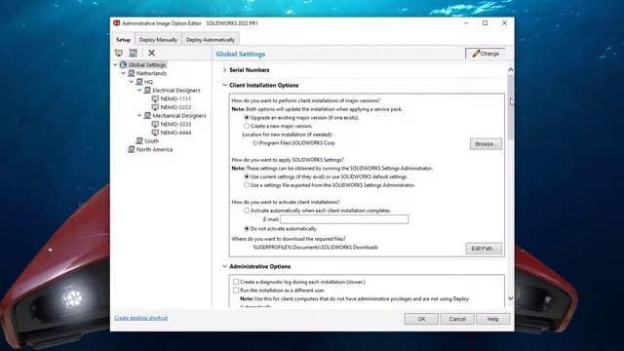The width and height of the screenshot is (624, 351).
Task: Click the NEMO-3333 computer icon
Action: pyautogui.click(x=155, y=124)
